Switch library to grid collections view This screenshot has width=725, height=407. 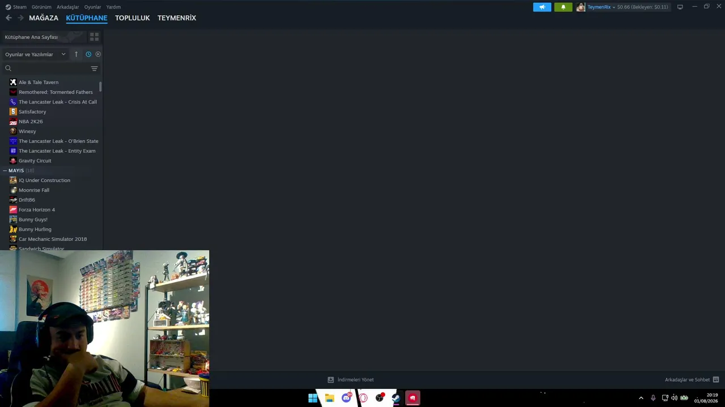point(94,37)
